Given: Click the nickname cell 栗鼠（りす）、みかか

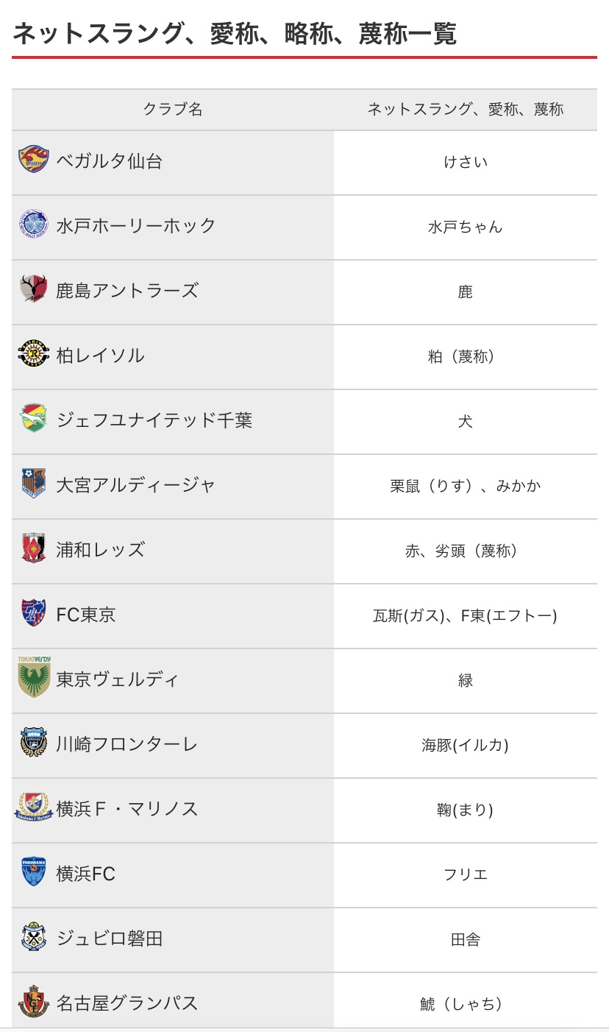Looking at the screenshot, I should [x=466, y=486].
